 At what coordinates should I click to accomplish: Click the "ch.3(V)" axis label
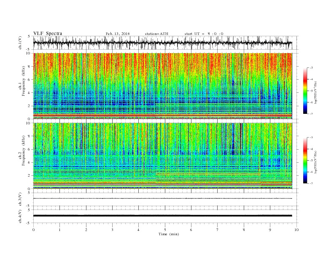(x=21, y=200)
